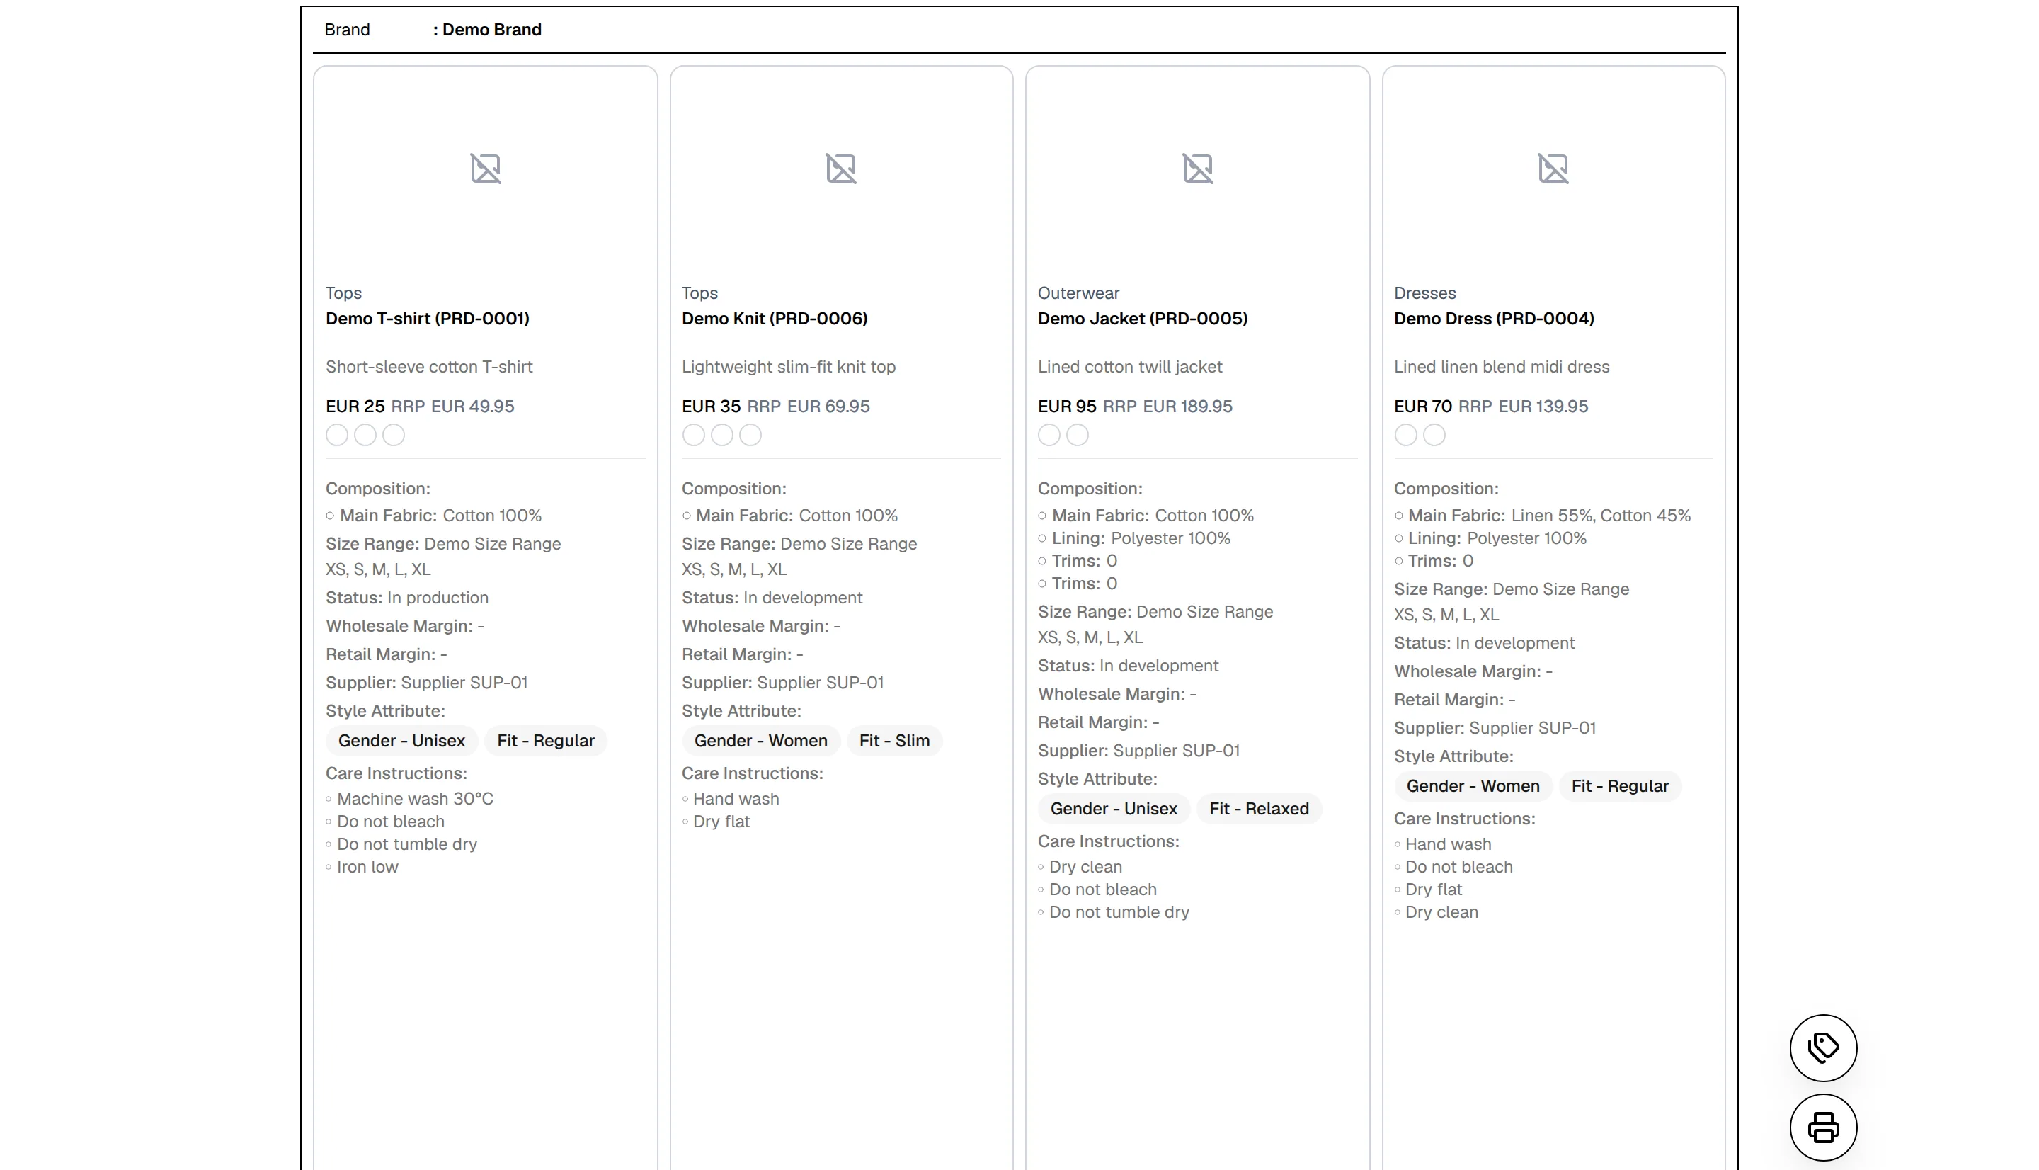Click Gender - Women tag on Demo Knit
Screen dimensions: 2039x1170
[760, 741]
